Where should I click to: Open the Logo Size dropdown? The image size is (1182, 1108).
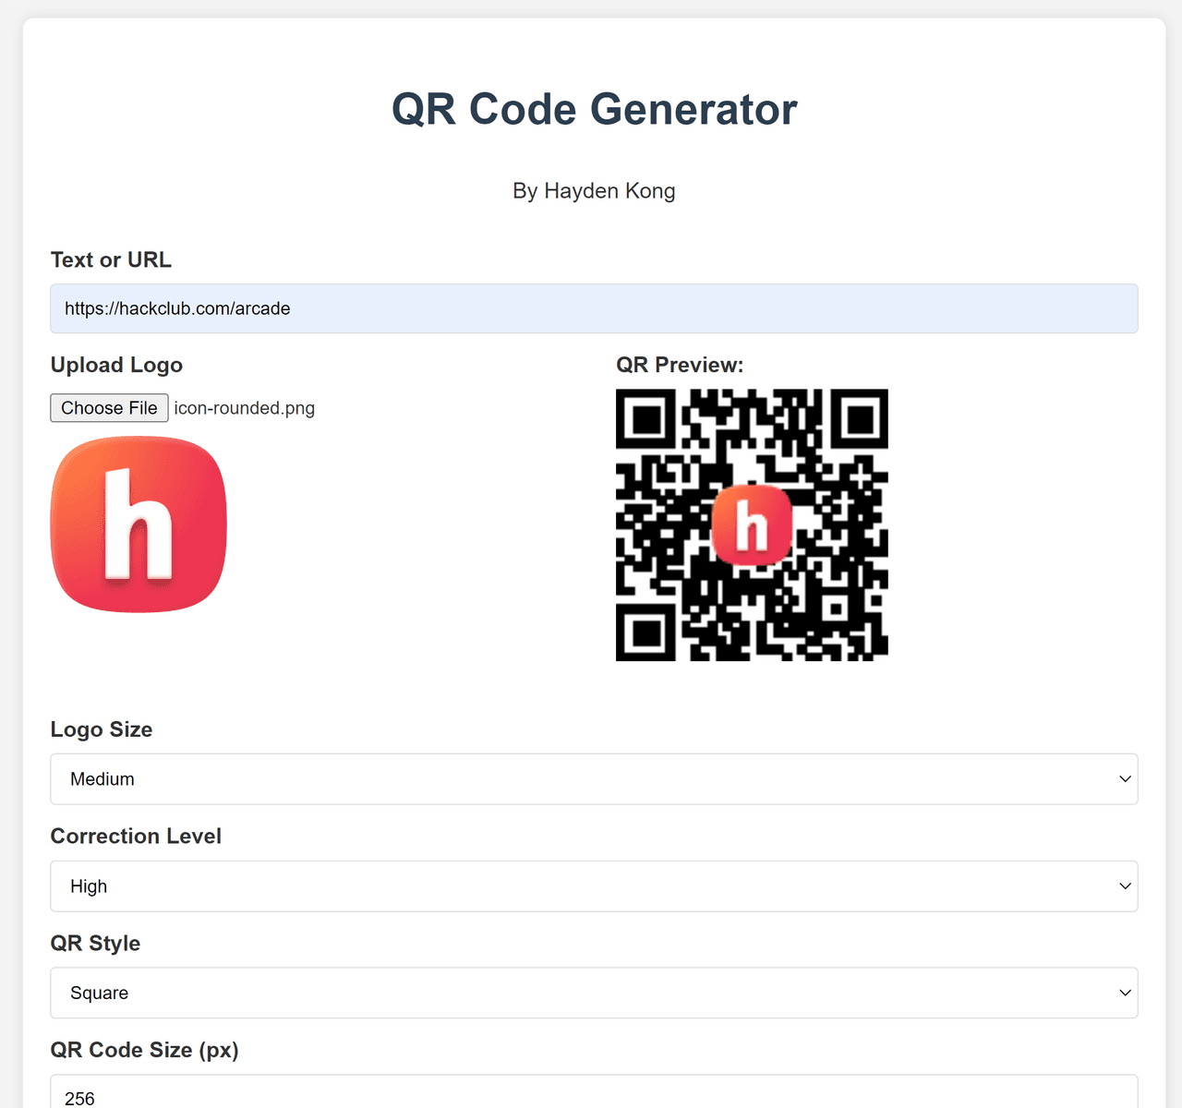tap(594, 779)
